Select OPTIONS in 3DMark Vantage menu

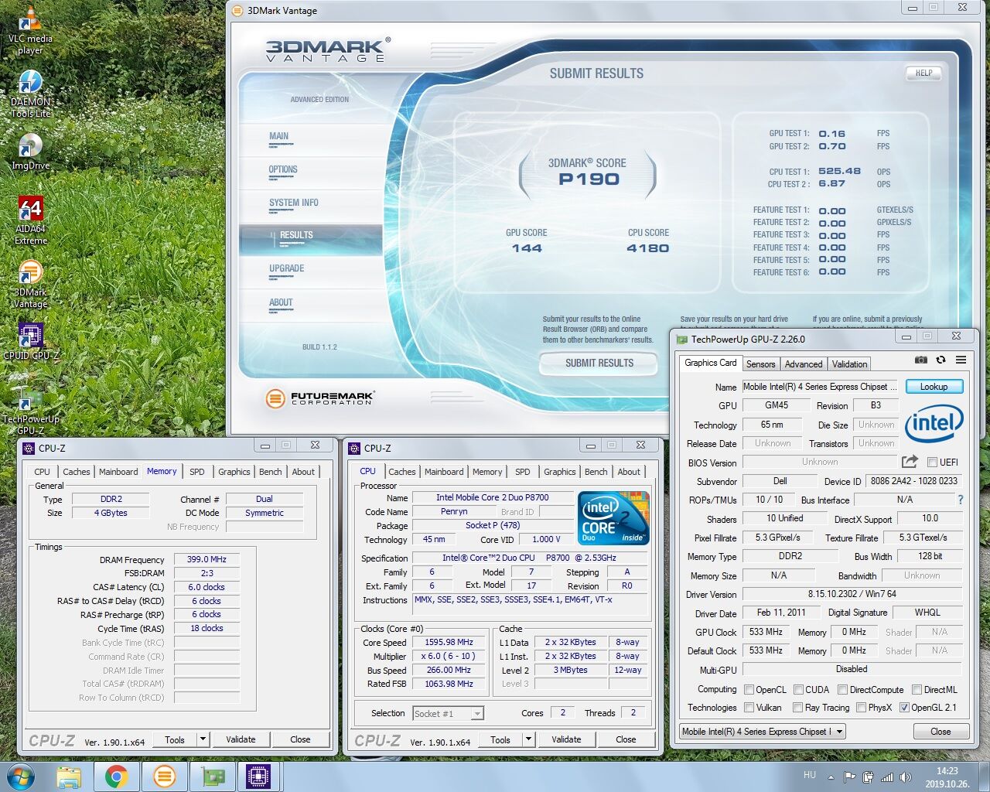[283, 170]
